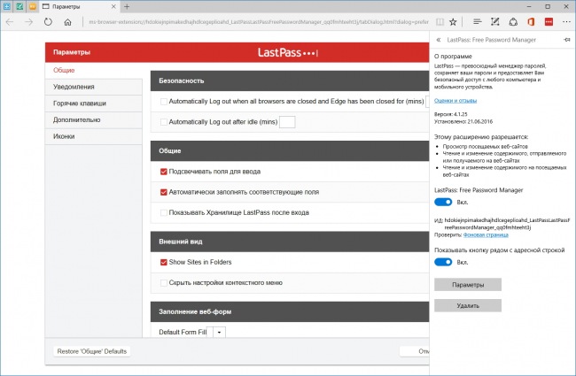Uncheck Show Sites in Folders

click(164, 262)
